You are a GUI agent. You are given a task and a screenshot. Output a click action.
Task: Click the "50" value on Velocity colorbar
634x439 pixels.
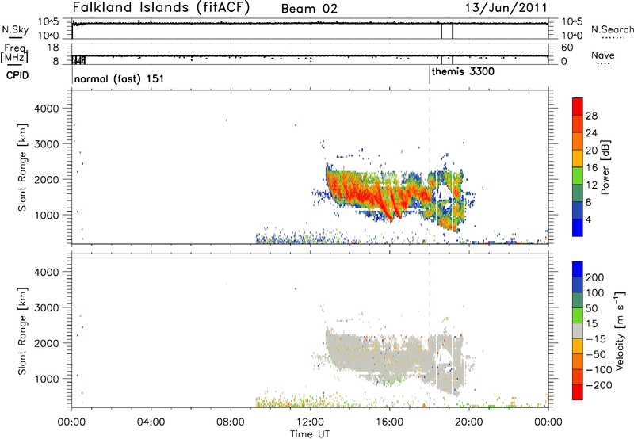coord(591,308)
